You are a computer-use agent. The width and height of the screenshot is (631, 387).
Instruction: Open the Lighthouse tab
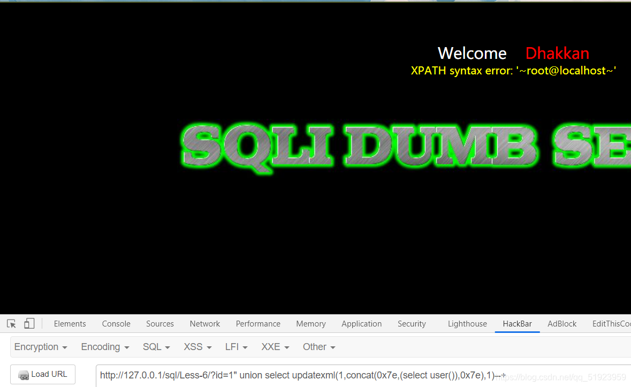pyautogui.click(x=467, y=324)
